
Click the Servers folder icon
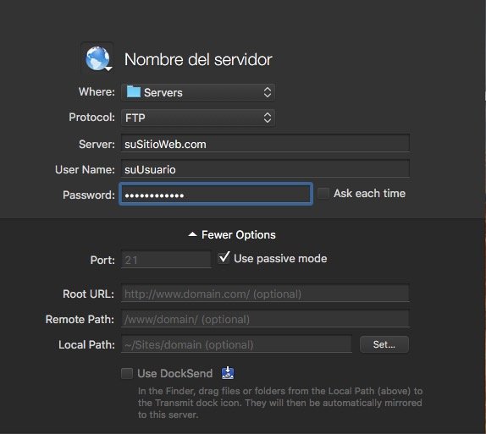click(134, 92)
